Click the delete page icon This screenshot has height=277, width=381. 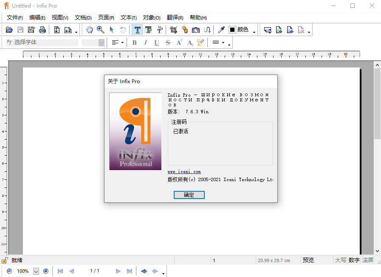click(x=301, y=30)
